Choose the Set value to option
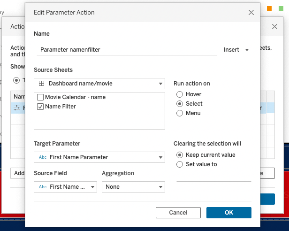This screenshot has height=231, width=289. pos(180,164)
